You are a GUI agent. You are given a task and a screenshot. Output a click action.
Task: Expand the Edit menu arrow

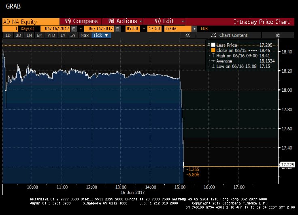pos(183,21)
